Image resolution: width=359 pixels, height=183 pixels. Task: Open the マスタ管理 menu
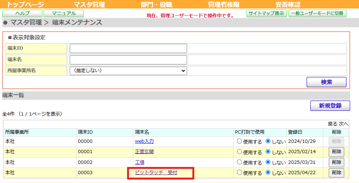89,5
